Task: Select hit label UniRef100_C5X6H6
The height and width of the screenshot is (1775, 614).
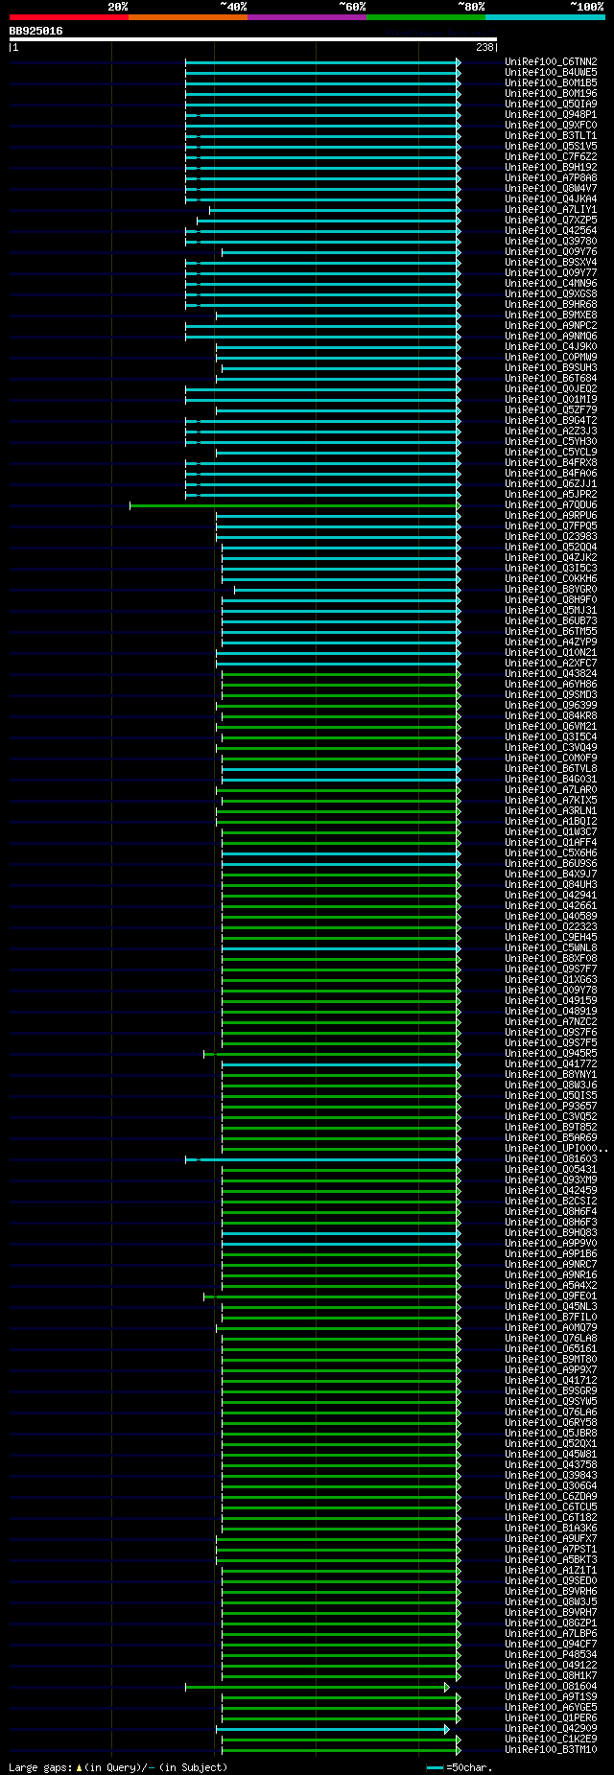Action: pos(551,852)
